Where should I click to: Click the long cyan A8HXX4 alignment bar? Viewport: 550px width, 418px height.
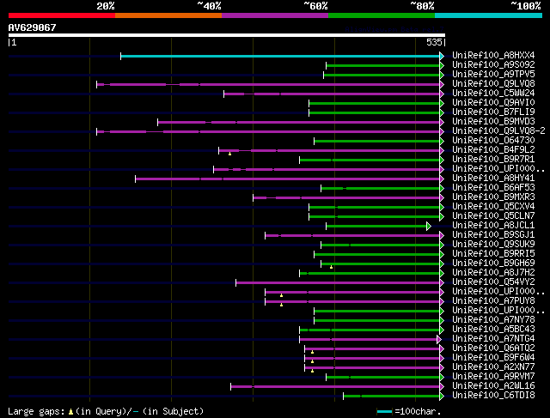(x=280, y=56)
